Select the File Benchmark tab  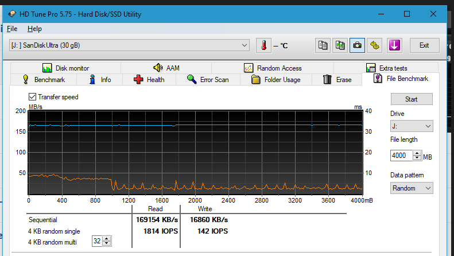(x=401, y=79)
